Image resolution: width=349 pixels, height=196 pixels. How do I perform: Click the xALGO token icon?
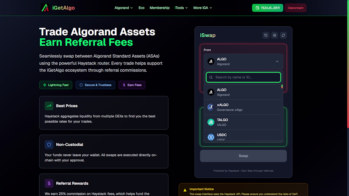coord(211,107)
